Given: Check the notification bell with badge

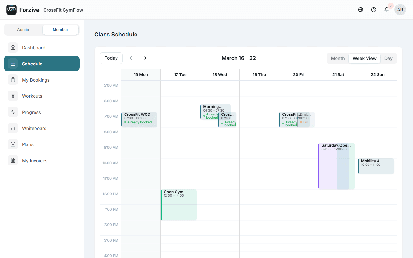Looking at the screenshot, I should (386, 10).
